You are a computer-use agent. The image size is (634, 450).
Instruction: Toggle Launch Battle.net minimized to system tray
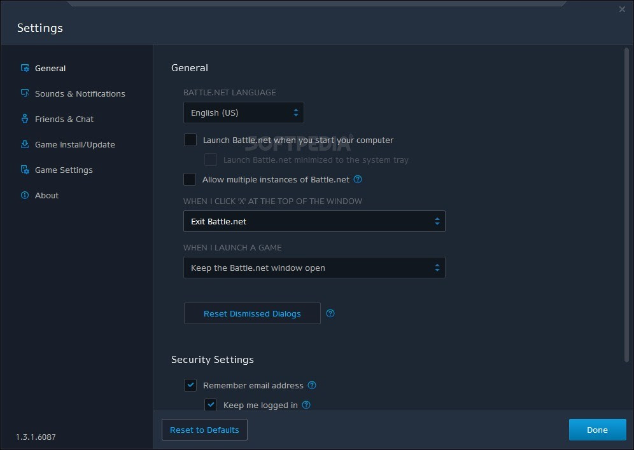tap(210, 160)
